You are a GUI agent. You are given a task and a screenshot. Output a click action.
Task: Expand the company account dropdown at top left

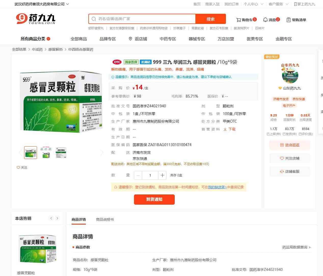click(67, 4)
